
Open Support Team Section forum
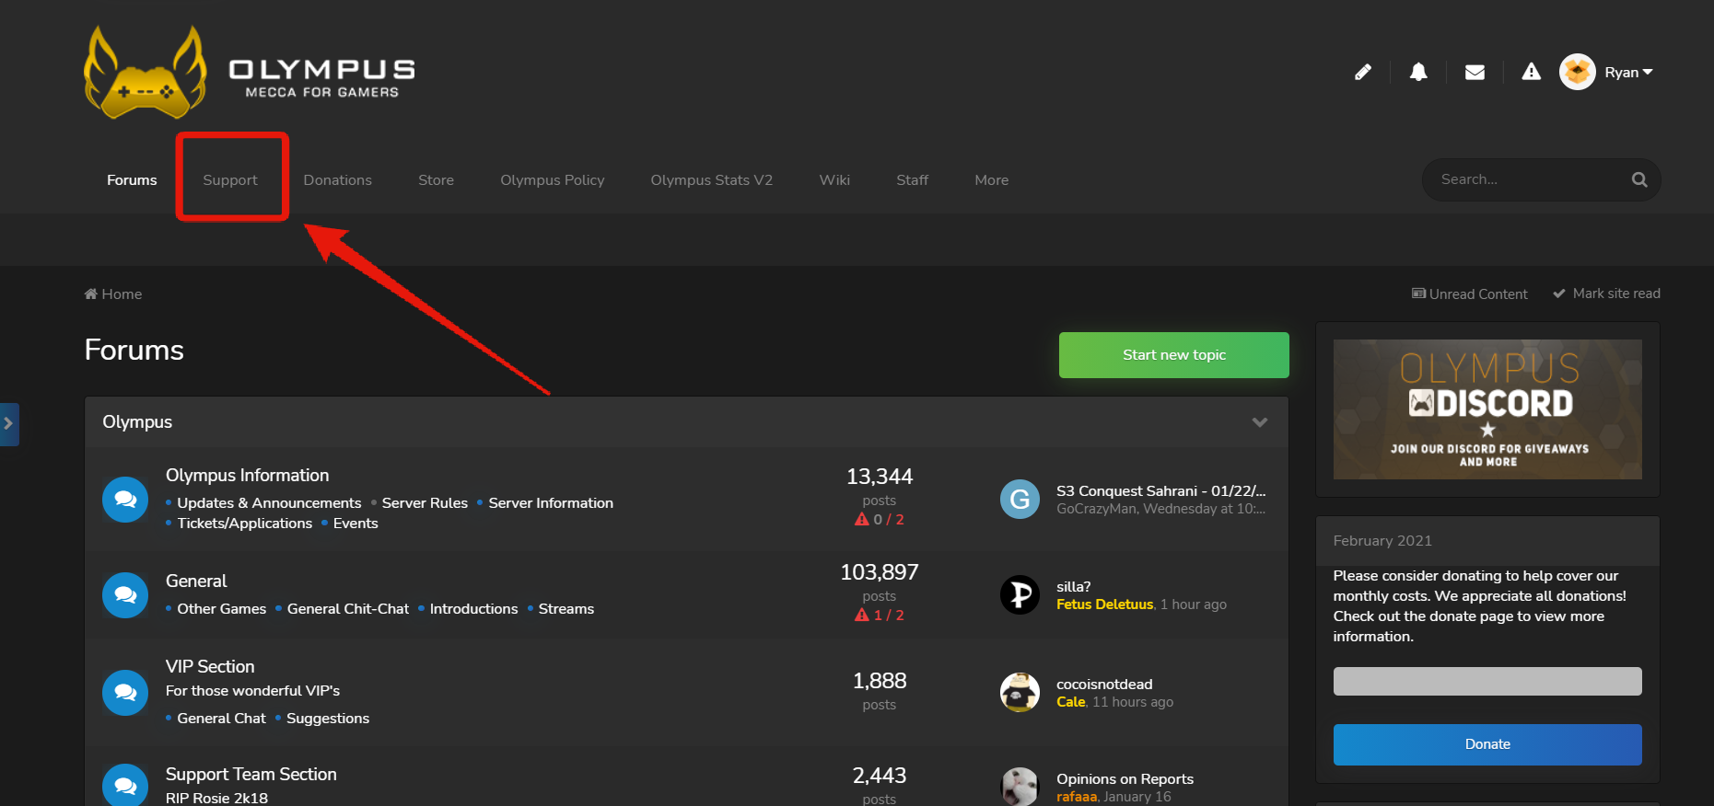pos(251,775)
